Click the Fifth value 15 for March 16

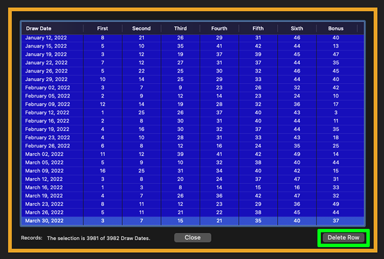pos(258,187)
